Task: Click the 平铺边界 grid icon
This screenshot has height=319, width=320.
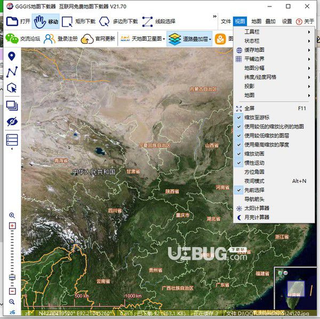Action: [x=238, y=59]
